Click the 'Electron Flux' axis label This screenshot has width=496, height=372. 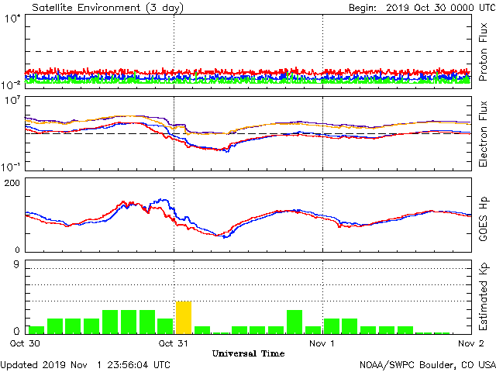coord(483,134)
